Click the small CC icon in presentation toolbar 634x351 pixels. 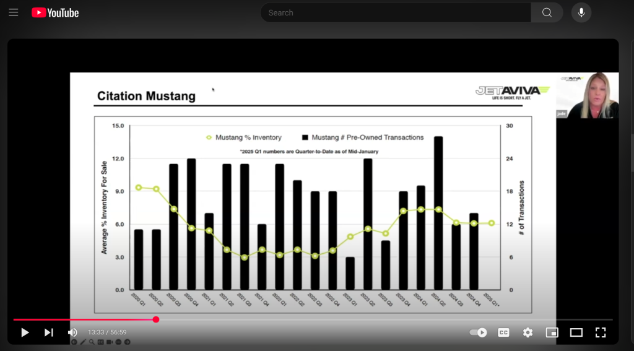coord(101,342)
